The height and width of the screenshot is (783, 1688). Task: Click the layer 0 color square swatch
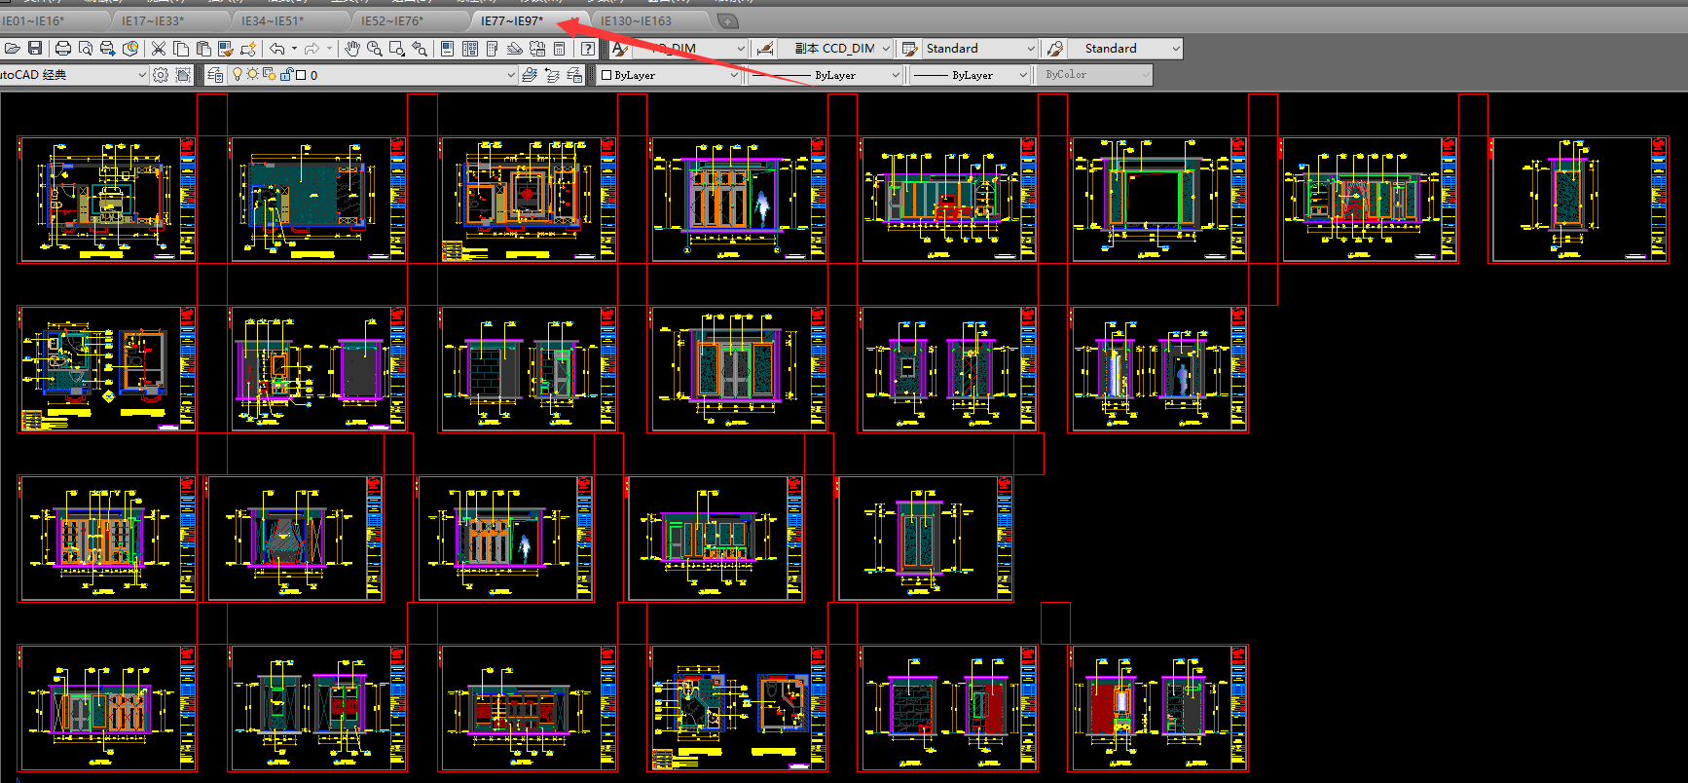tap(301, 75)
